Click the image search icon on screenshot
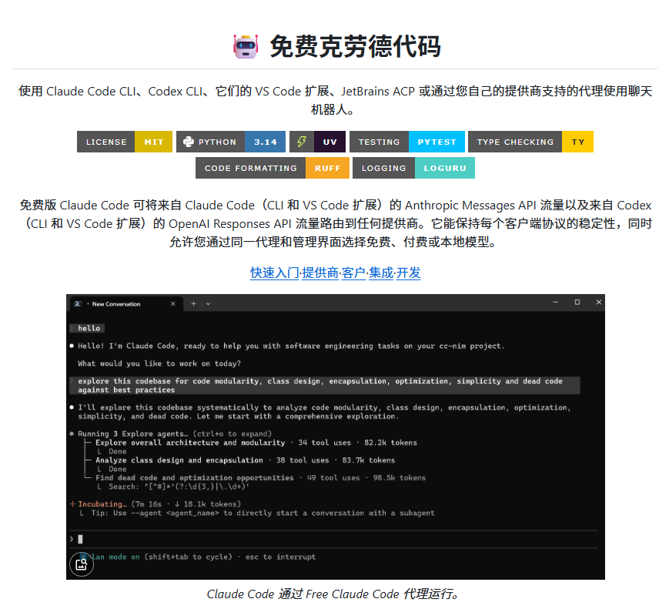Image resolution: width=659 pixels, height=609 pixels. (81, 564)
